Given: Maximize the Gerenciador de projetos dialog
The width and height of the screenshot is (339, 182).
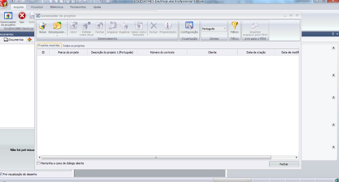Looking at the screenshot, I should 291,16.
